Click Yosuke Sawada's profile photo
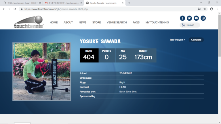The width and height of the screenshot is (221, 124). (x=42, y=72)
